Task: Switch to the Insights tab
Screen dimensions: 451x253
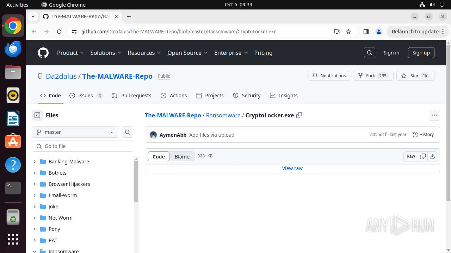Action: [x=284, y=96]
